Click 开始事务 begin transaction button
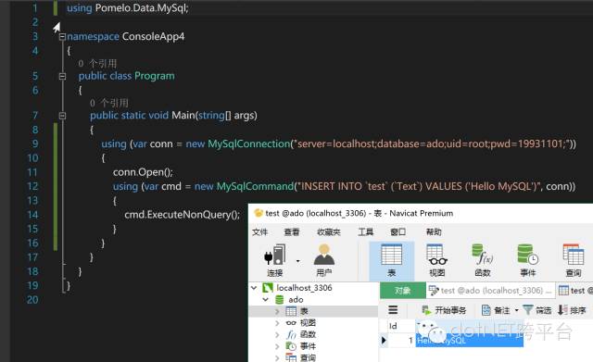Viewport: 593px width, 362px height. point(444,310)
